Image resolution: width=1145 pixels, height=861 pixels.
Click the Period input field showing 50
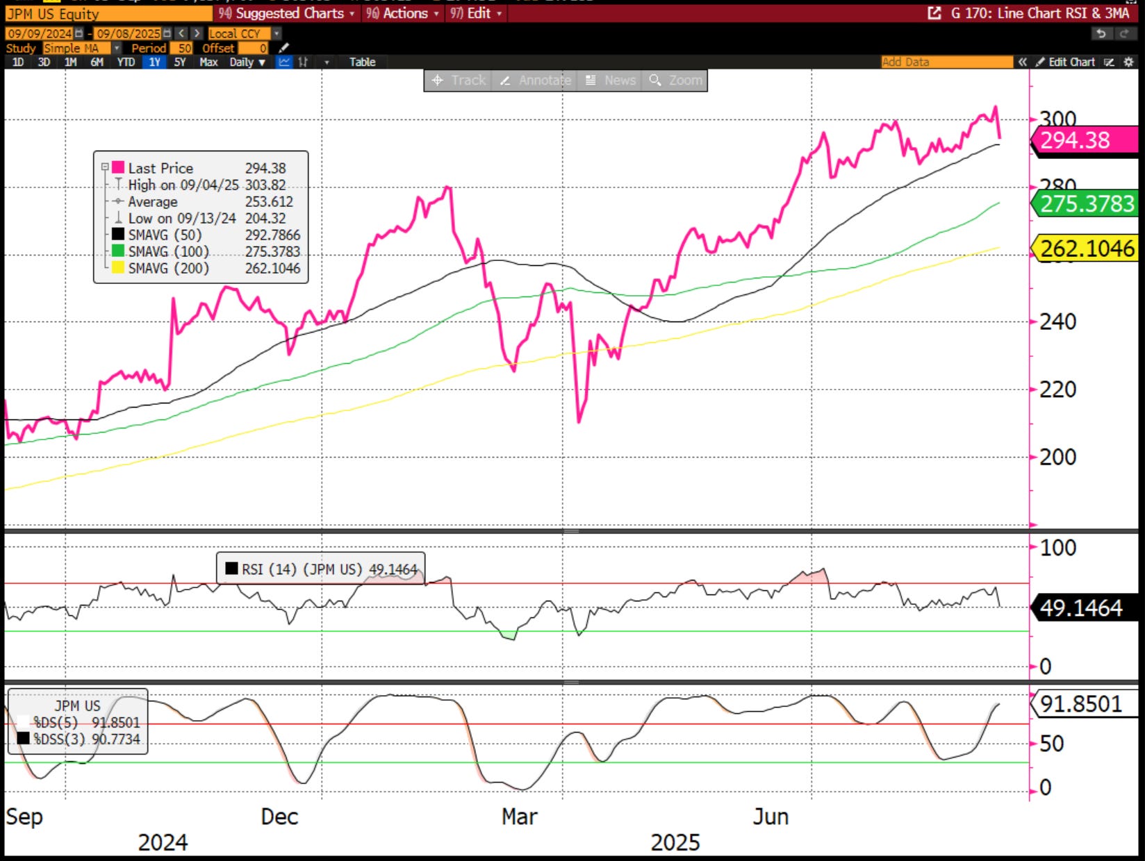[x=181, y=48]
